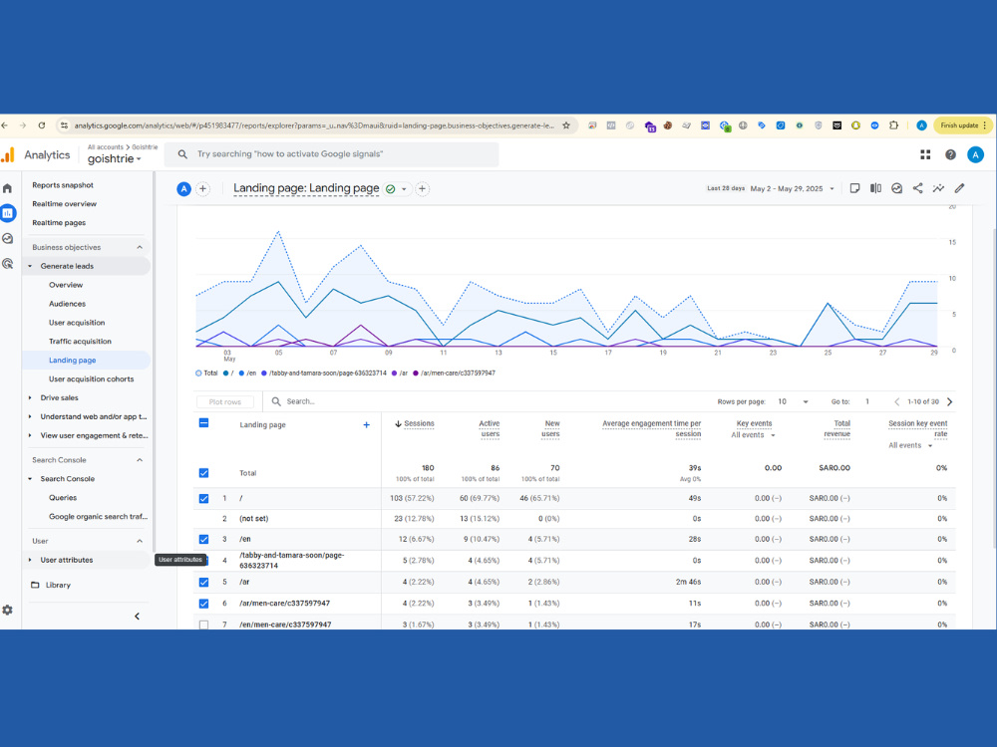Open User acquisition cohorts report
This screenshot has height=747, width=997.
point(92,378)
